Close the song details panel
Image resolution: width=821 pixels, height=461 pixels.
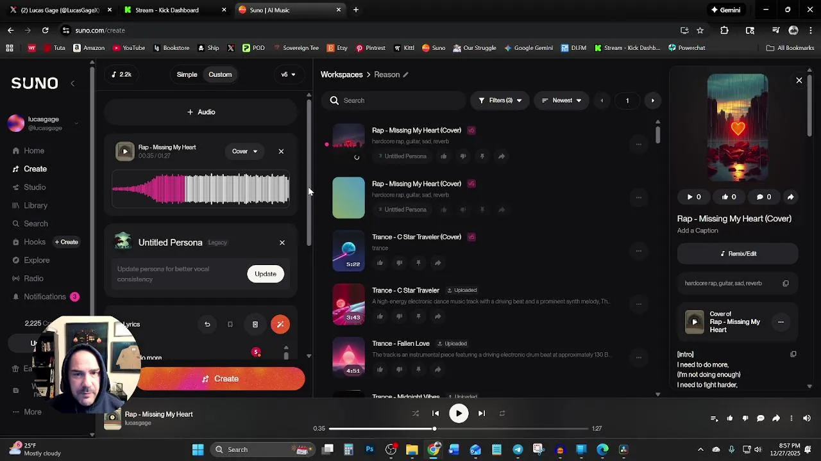point(799,81)
